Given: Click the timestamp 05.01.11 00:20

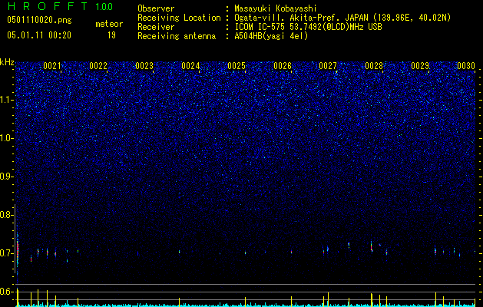Looking at the screenshot, I should point(39,35).
